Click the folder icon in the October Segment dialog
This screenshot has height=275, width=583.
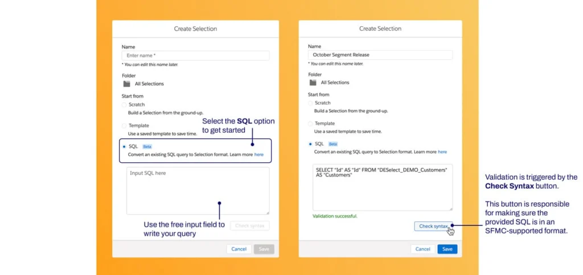point(313,83)
